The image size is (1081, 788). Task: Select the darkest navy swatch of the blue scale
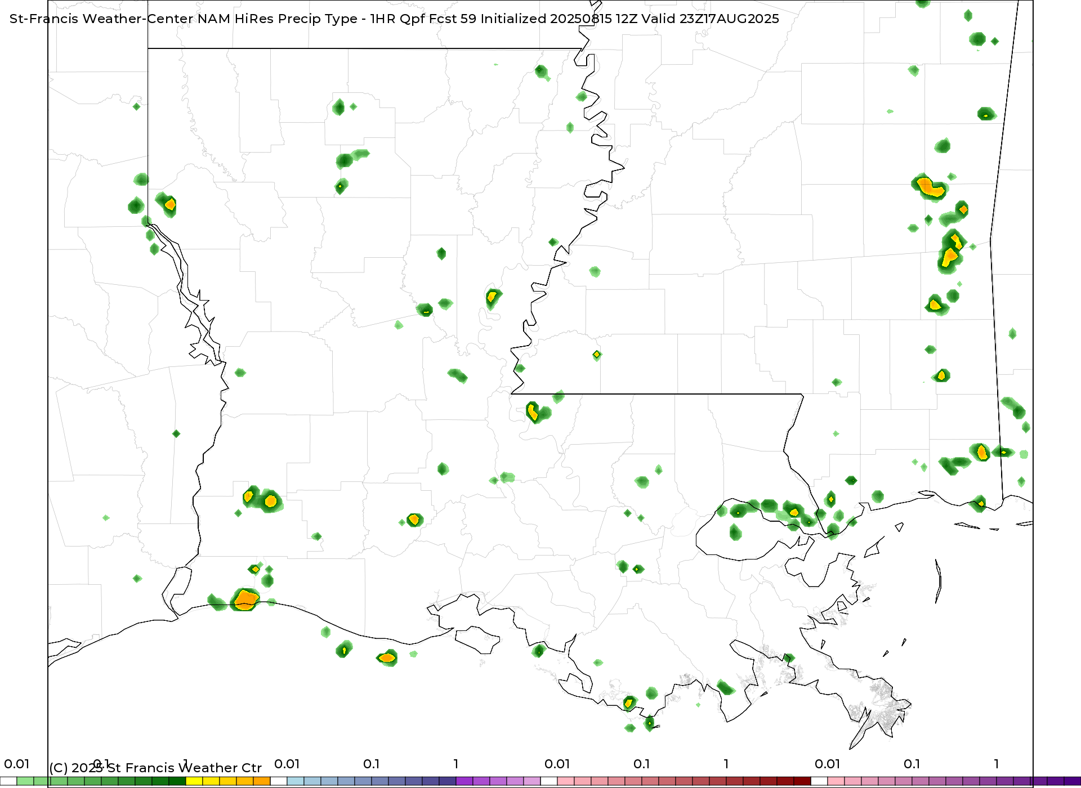click(448, 781)
